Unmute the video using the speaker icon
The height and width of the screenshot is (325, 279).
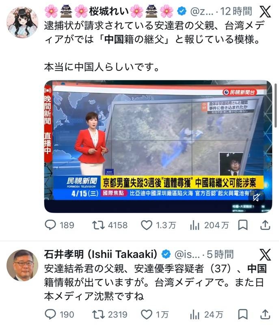point(256,197)
